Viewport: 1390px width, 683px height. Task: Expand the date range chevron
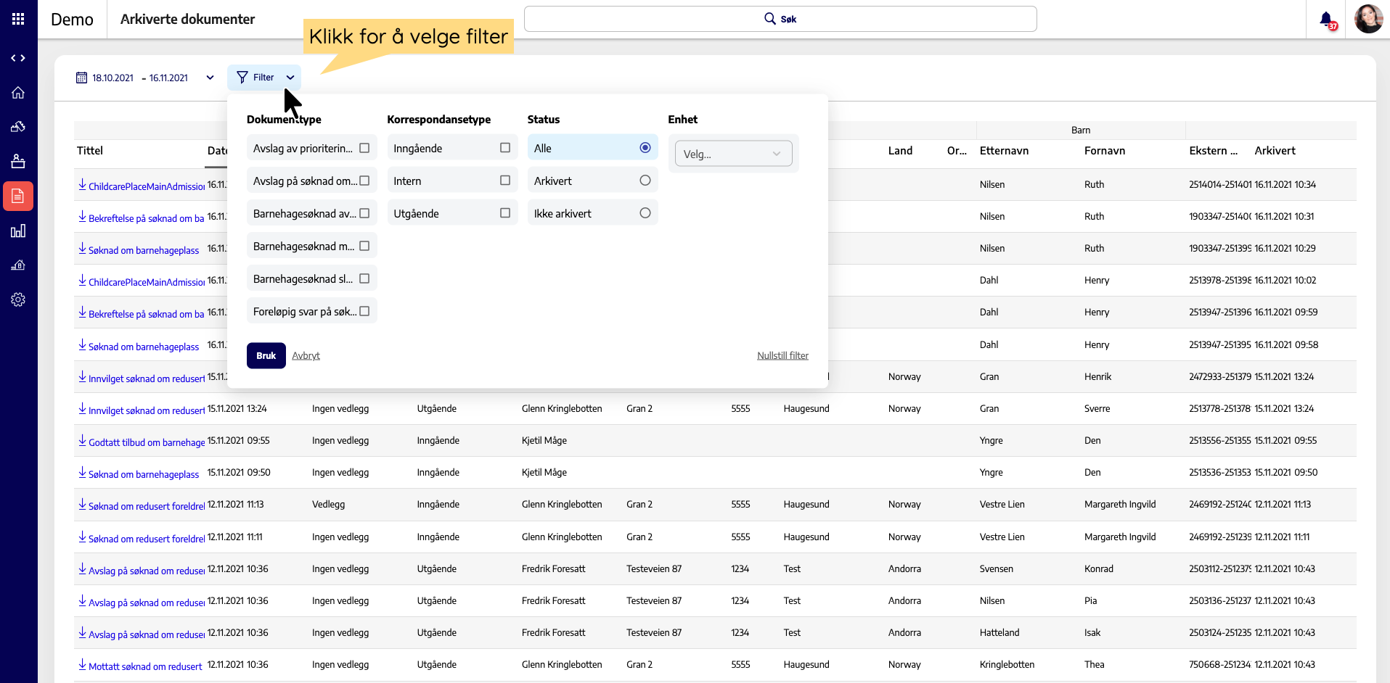click(x=210, y=78)
